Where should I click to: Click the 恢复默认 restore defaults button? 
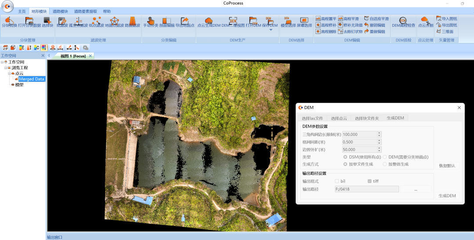coord(447,166)
